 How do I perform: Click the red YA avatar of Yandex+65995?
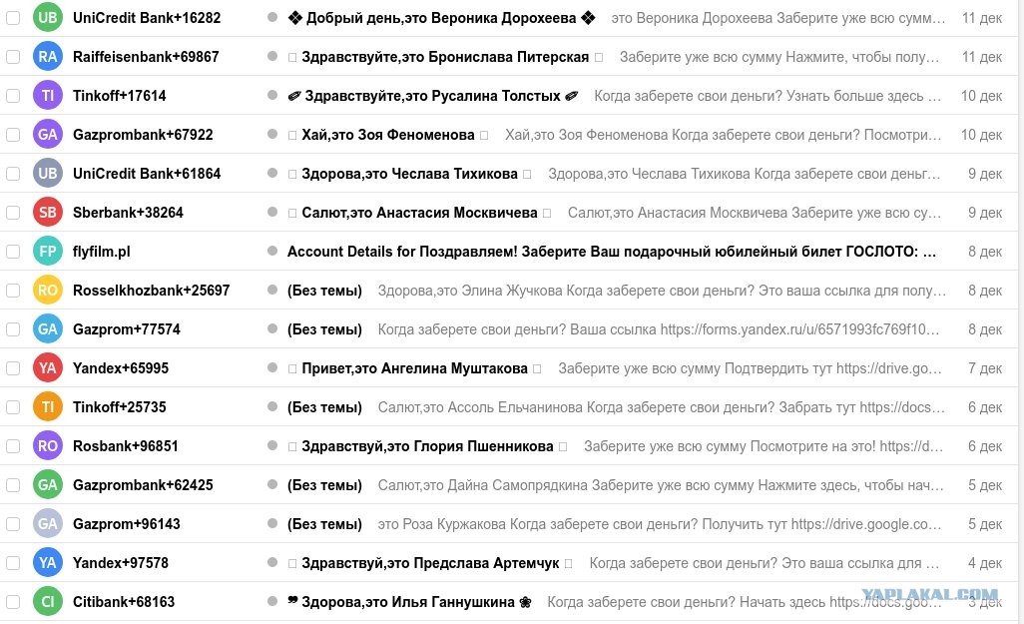tap(48, 367)
